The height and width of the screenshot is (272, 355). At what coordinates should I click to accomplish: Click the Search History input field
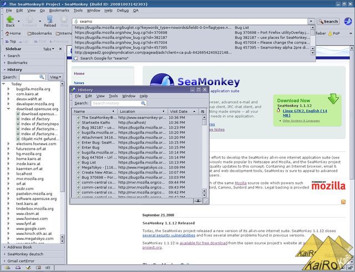click(118, 103)
